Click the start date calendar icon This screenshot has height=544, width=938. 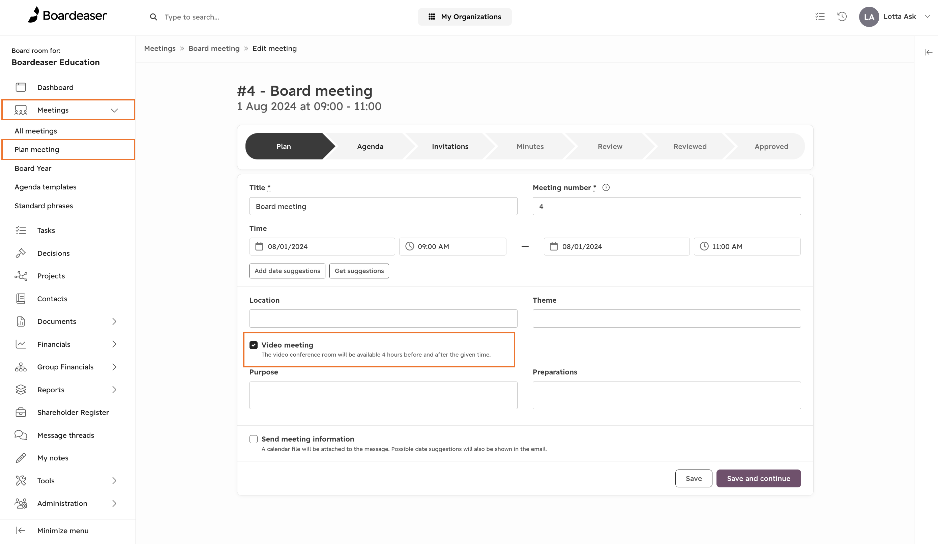tap(259, 246)
